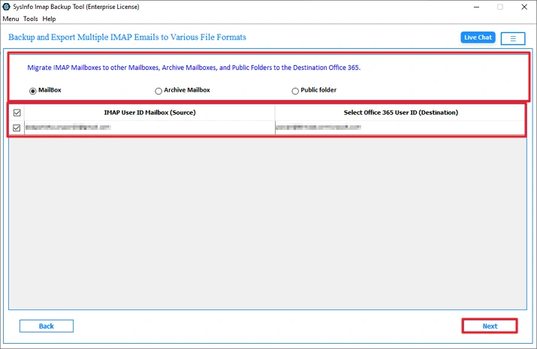Viewport: 537px width, 349px height.
Task: Select the MailBox radio option
Action: click(x=32, y=91)
